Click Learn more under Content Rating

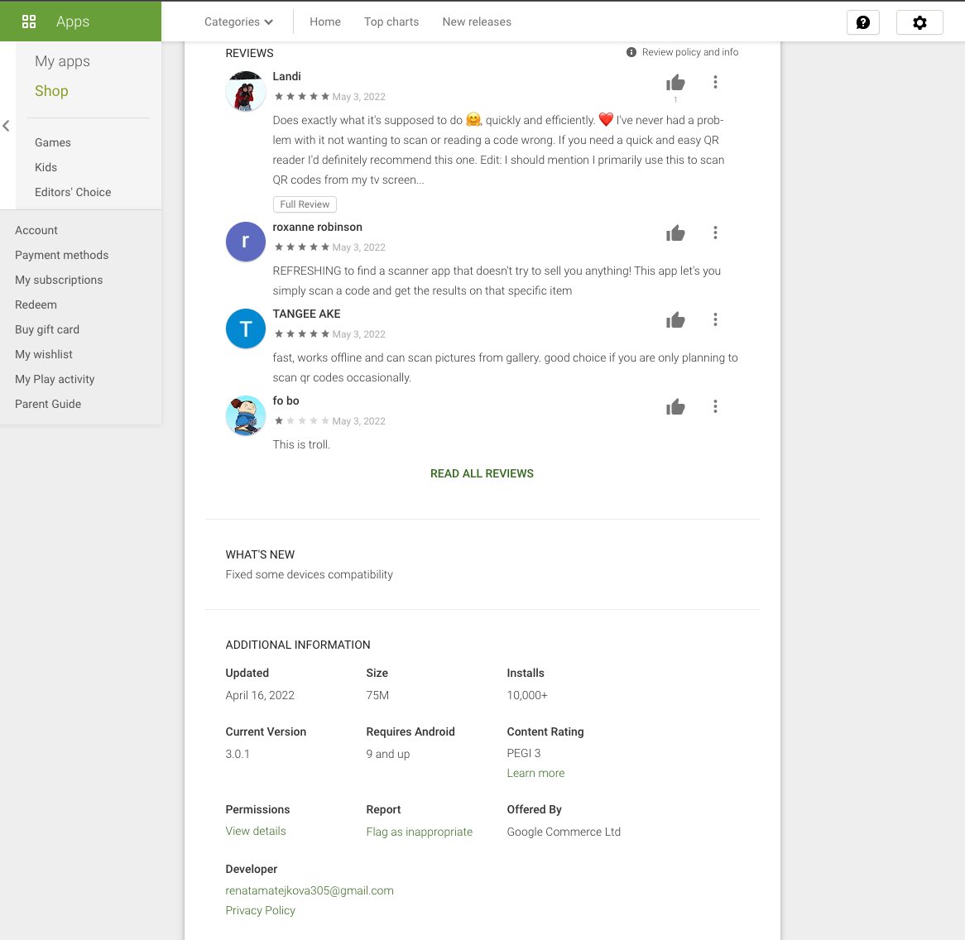click(x=535, y=774)
